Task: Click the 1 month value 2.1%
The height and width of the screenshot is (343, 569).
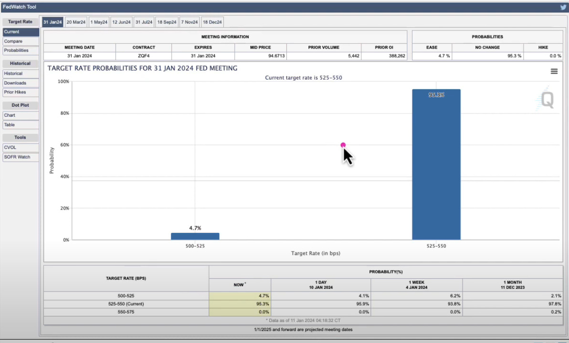Action: click(556, 296)
